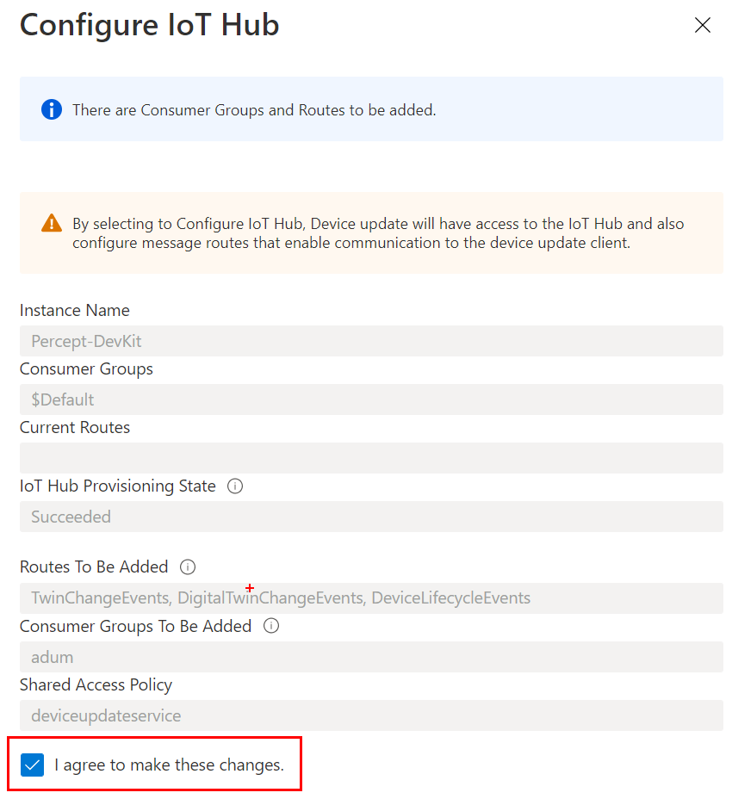The height and width of the screenshot is (805, 732).
Task: Click the blue information icon in banner
Action: (x=52, y=109)
